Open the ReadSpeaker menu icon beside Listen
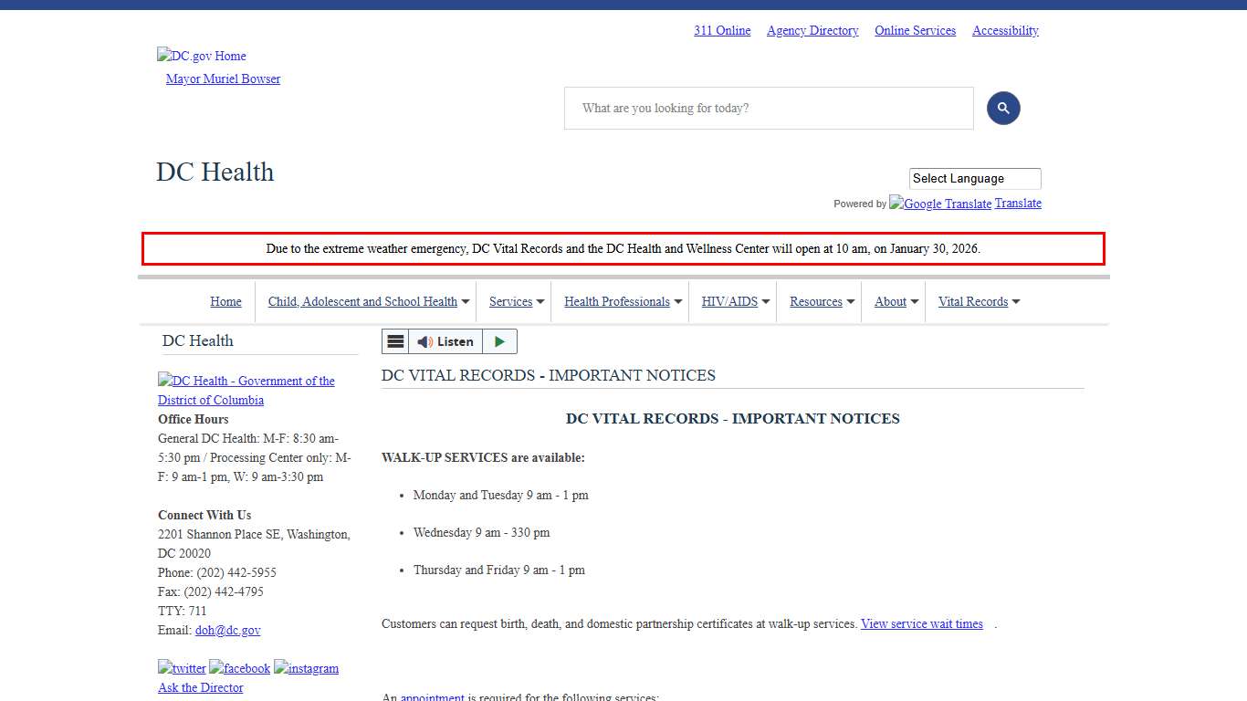Image resolution: width=1247 pixels, height=701 pixels. pyautogui.click(x=395, y=340)
